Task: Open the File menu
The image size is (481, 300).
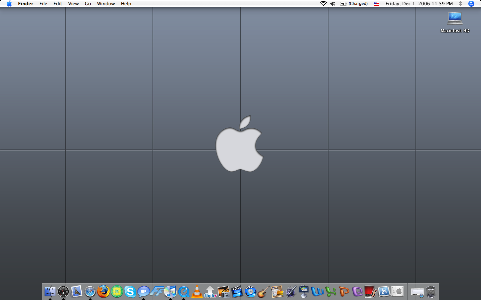Action: 43,4
